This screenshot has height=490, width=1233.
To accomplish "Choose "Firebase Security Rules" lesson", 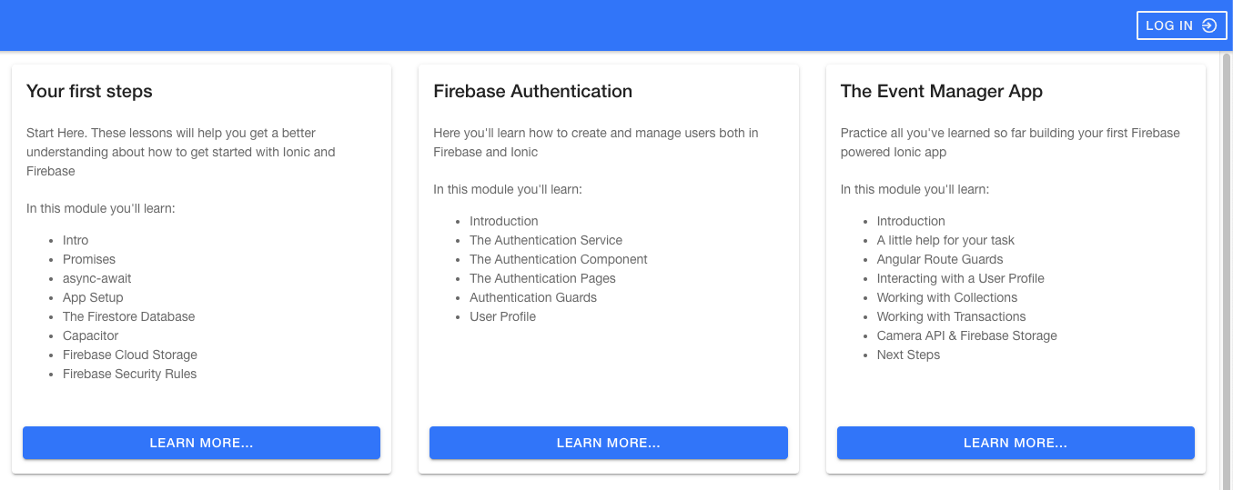I will (x=129, y=374).
